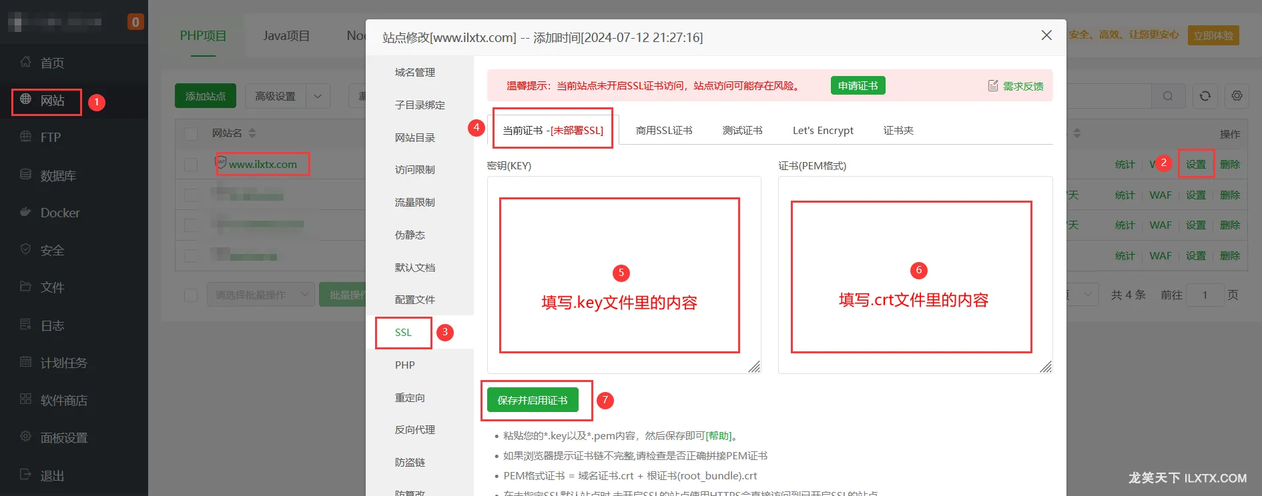Click the database icon beside 数据库

pyautogui.click(x=25, y=175)
